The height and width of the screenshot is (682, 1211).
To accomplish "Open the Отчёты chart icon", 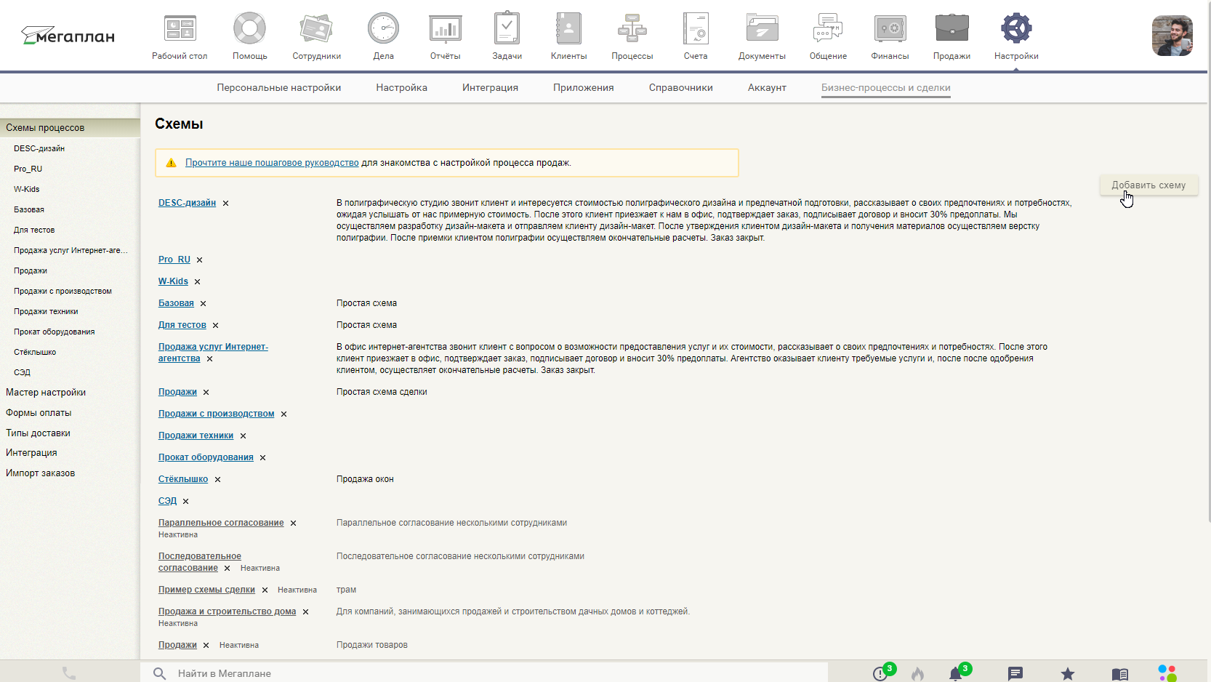I will (445, 29).
